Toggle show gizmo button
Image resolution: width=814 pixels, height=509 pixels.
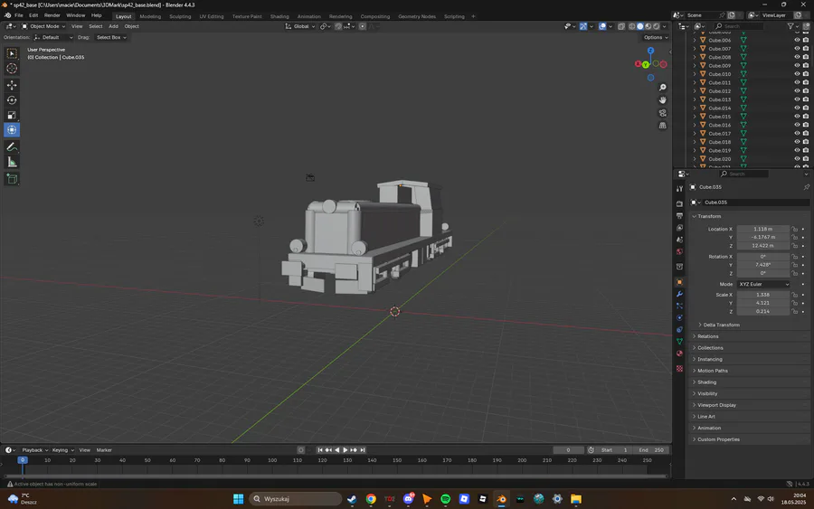pyautogui.click(x=583, y=26)
